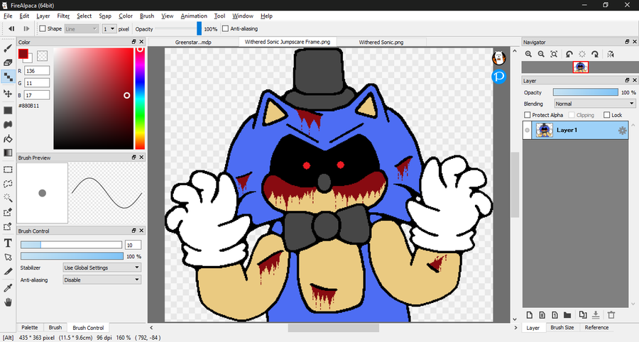Image resolution: width=639 pixels, height=342 pixels.
Task: Add a new layer in Layer panel
Action: click(530, 315)
